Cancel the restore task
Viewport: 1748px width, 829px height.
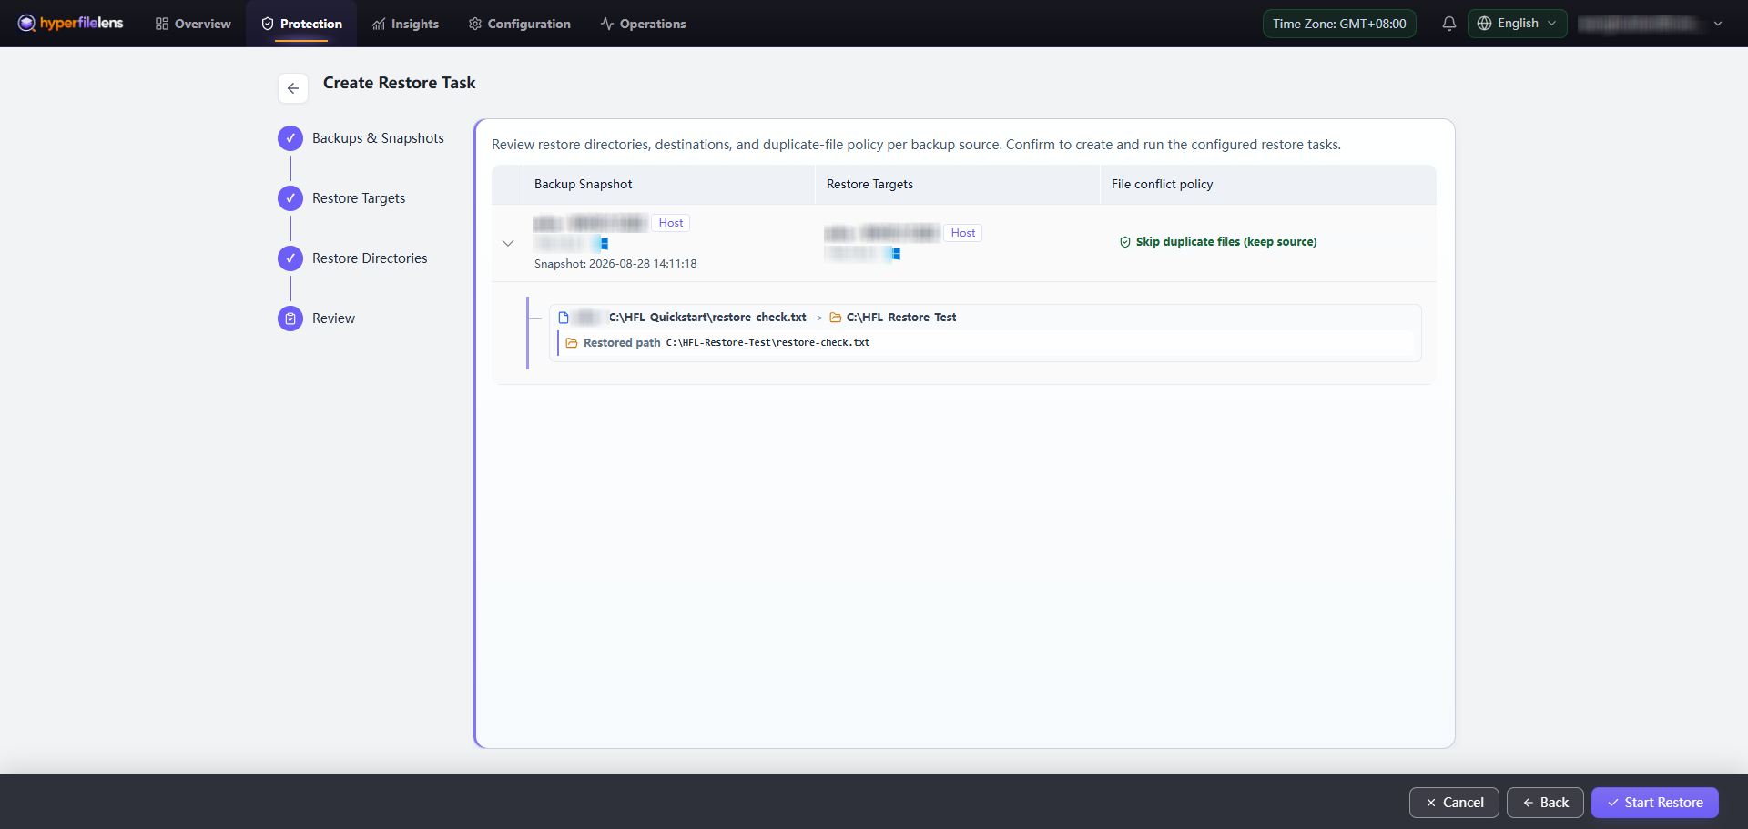(1454, 803)
